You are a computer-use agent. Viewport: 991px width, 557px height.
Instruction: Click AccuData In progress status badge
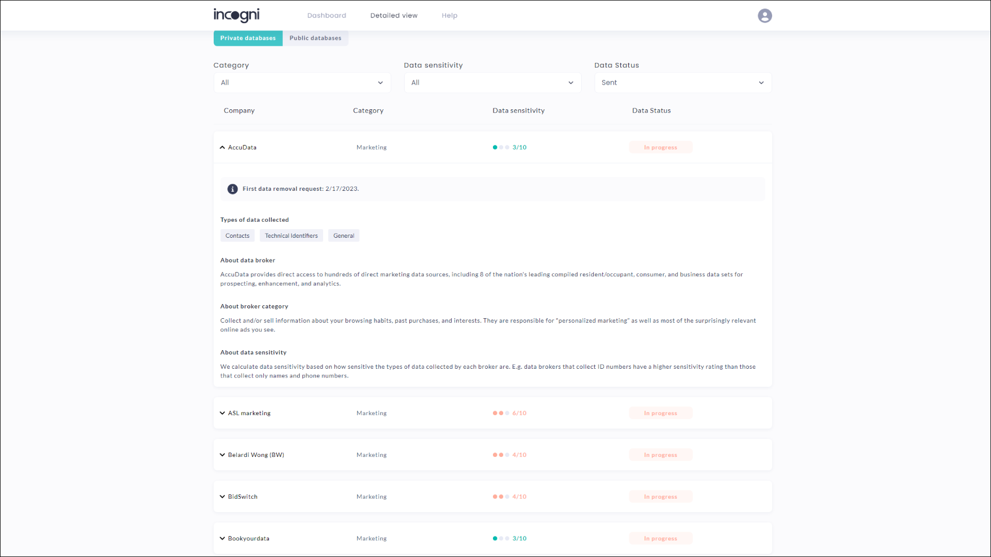tap(661, 148)
